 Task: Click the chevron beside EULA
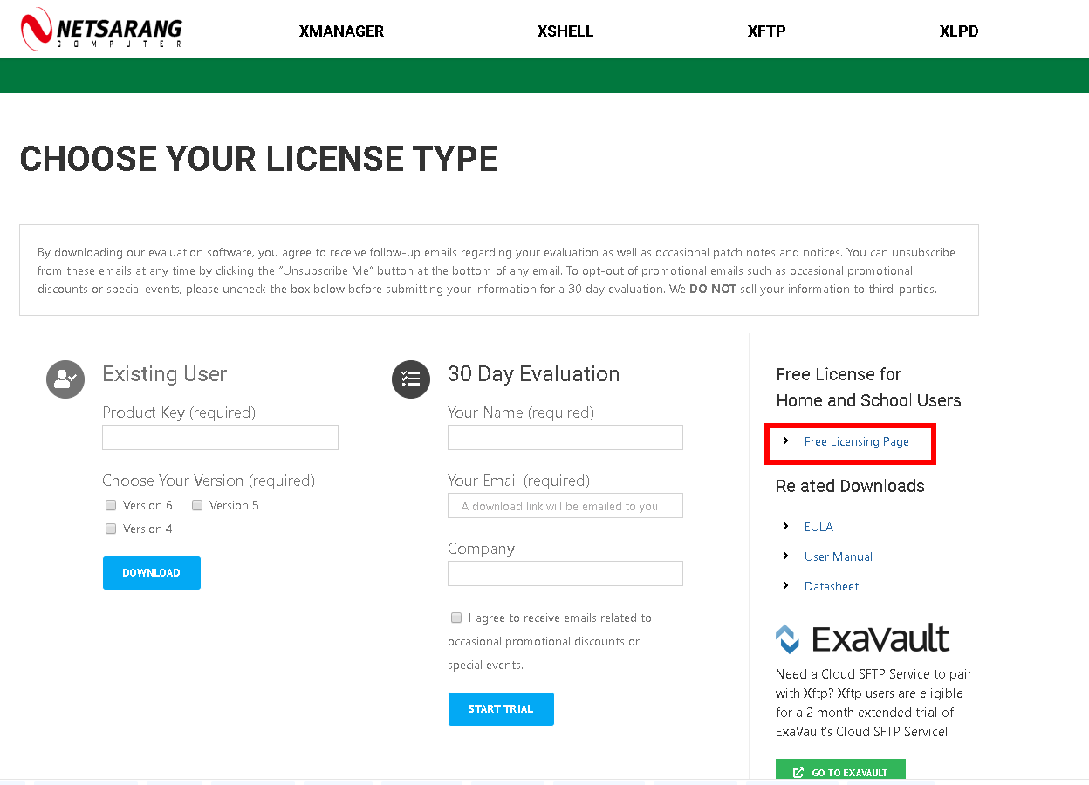pyautogui.click(x=786, y=527)
